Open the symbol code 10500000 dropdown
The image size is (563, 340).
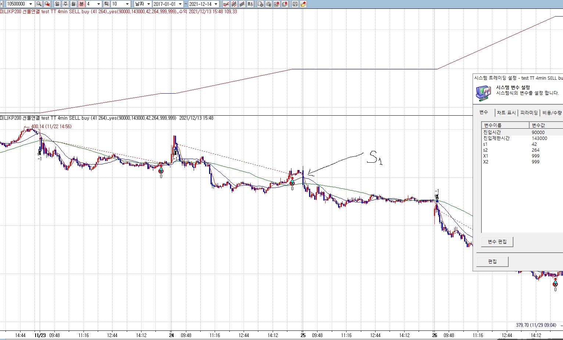31,4
